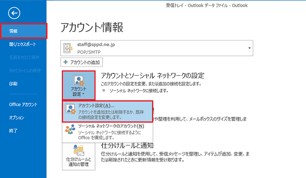
Task: Go back using the circled arrow icon
Action: [x=14, y=13]
